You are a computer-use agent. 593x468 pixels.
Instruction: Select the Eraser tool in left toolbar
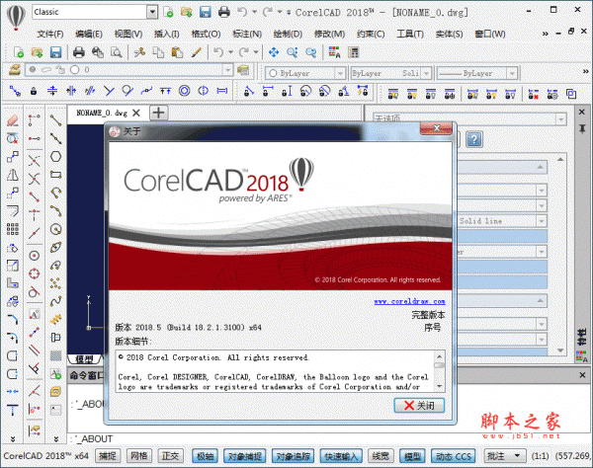coord(13,120)
